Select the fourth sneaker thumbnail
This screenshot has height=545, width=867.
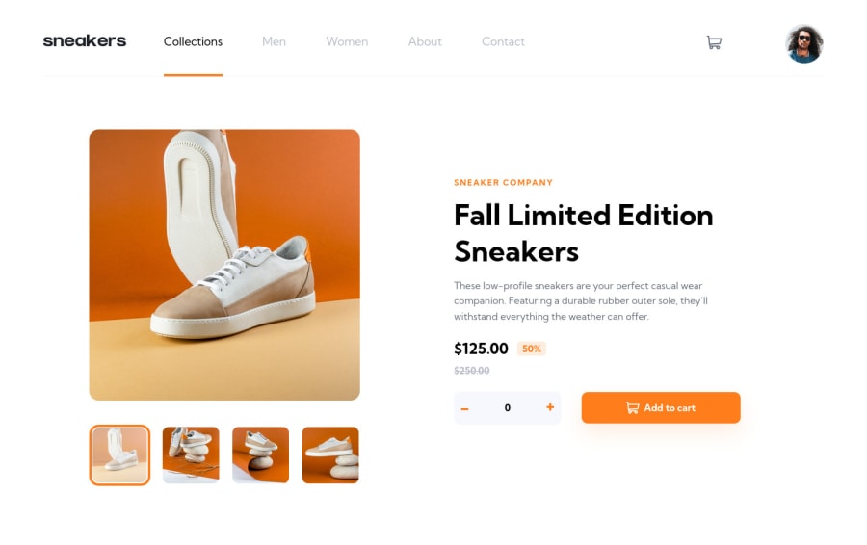click(330, 454)
